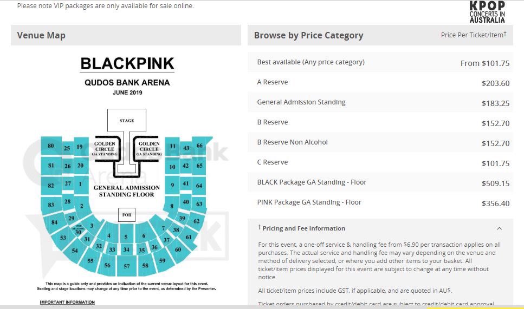
Task: Select seating section 80 on venue map
Action: pyautogui.click(x=51, y=146)
